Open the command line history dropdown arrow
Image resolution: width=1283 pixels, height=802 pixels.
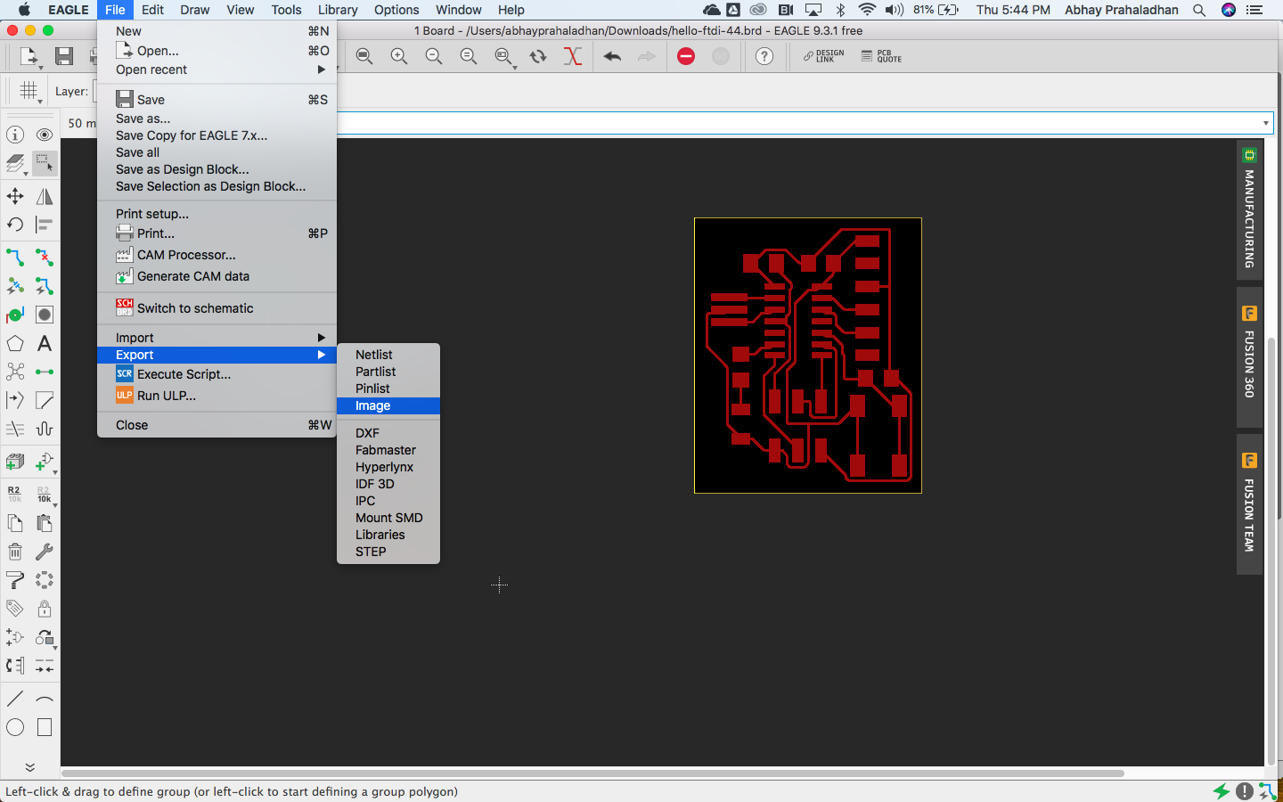[1265, 123]
